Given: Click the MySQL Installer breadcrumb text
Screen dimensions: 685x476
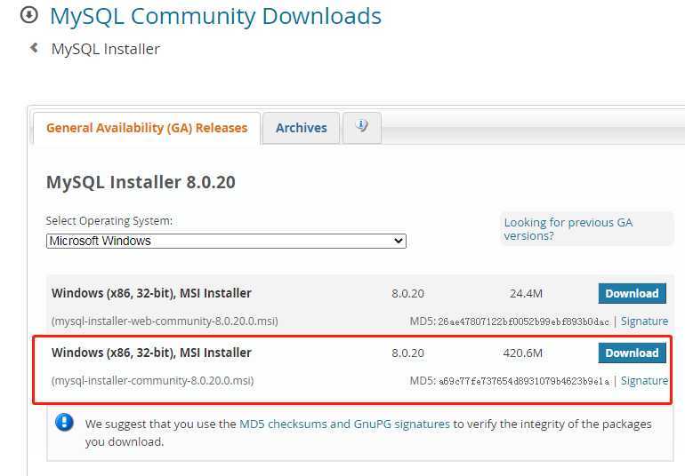Looking at the screenshot, I should coord(106,49).
